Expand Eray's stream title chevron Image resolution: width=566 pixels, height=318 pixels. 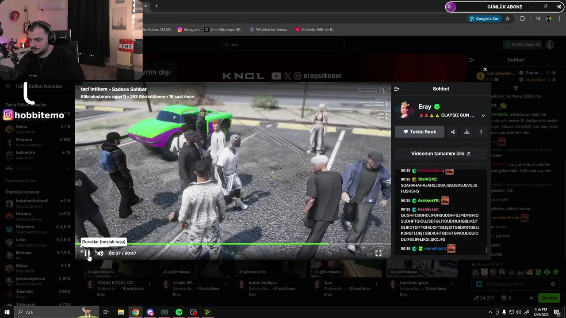[x=483, y=115]
